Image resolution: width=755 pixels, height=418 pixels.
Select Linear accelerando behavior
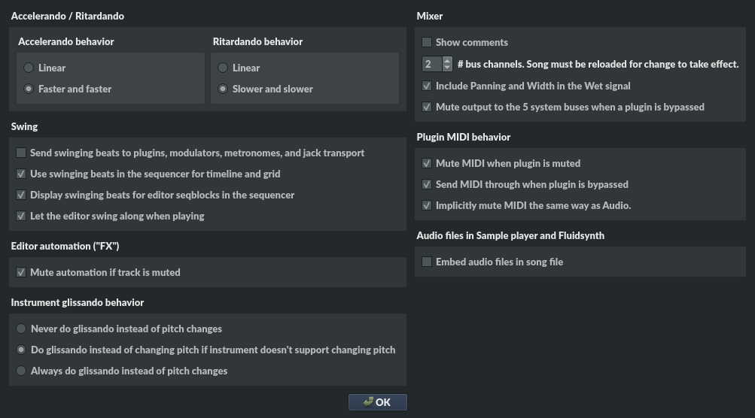click(29, 68)
